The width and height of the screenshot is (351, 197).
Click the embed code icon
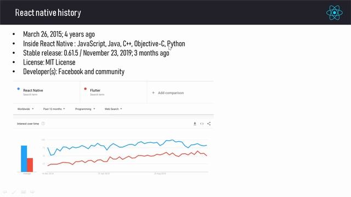[x=202, y=124]
